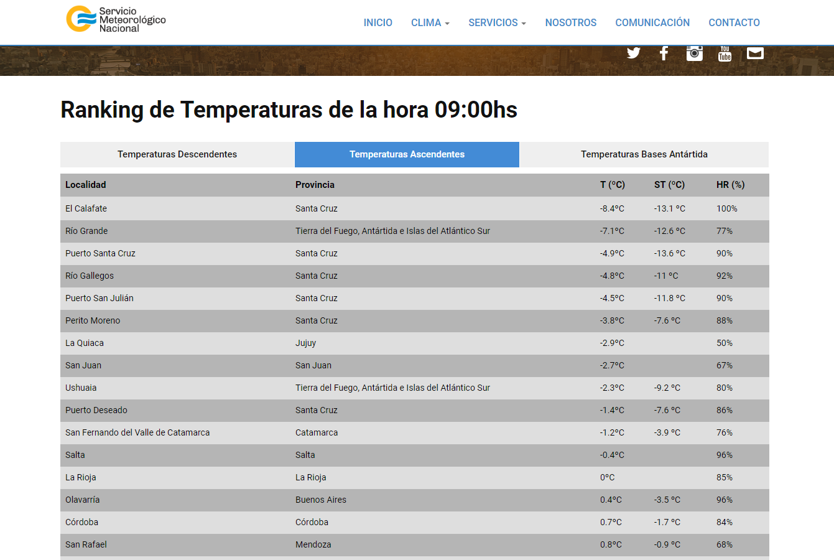Open the COMUNICACIÓN page link
Screen dimensions: 834x560
click(x=652, y=22)
